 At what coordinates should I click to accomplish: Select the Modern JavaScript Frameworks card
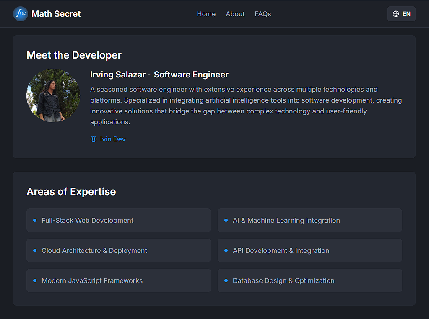point(119,280)
